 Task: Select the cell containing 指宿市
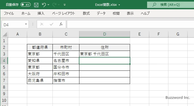66,81
